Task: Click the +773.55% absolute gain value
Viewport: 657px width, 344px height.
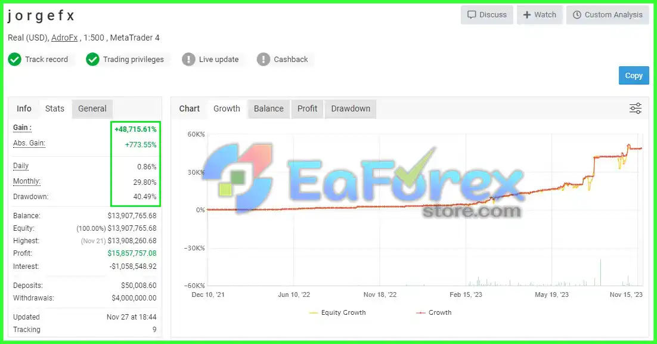Action: pos(141,144)
